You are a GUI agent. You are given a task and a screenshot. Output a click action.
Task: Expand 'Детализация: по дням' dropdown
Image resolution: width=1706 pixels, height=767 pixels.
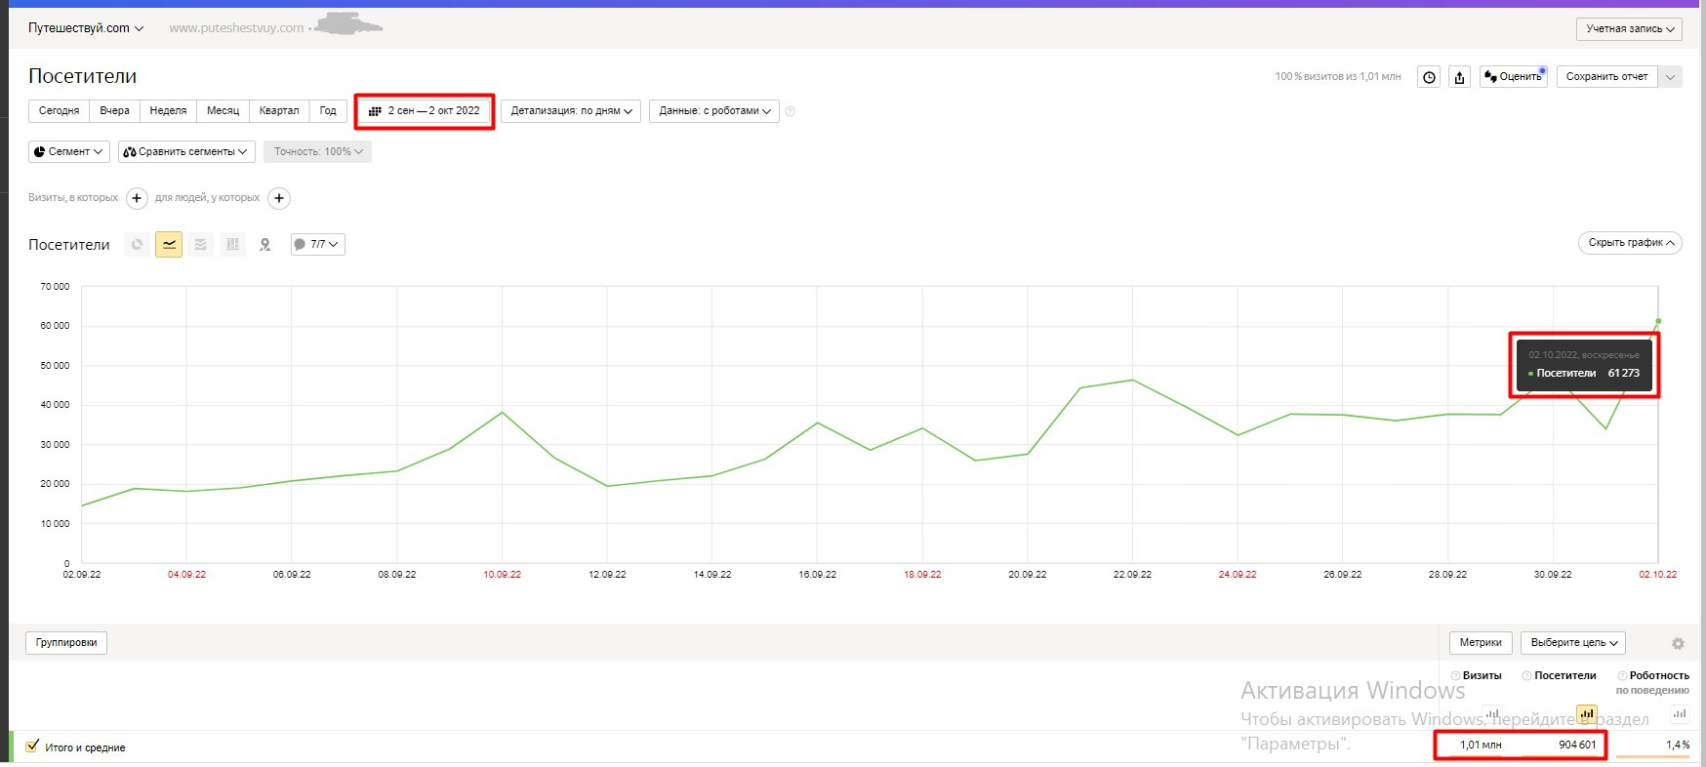(x=571, y=111)
